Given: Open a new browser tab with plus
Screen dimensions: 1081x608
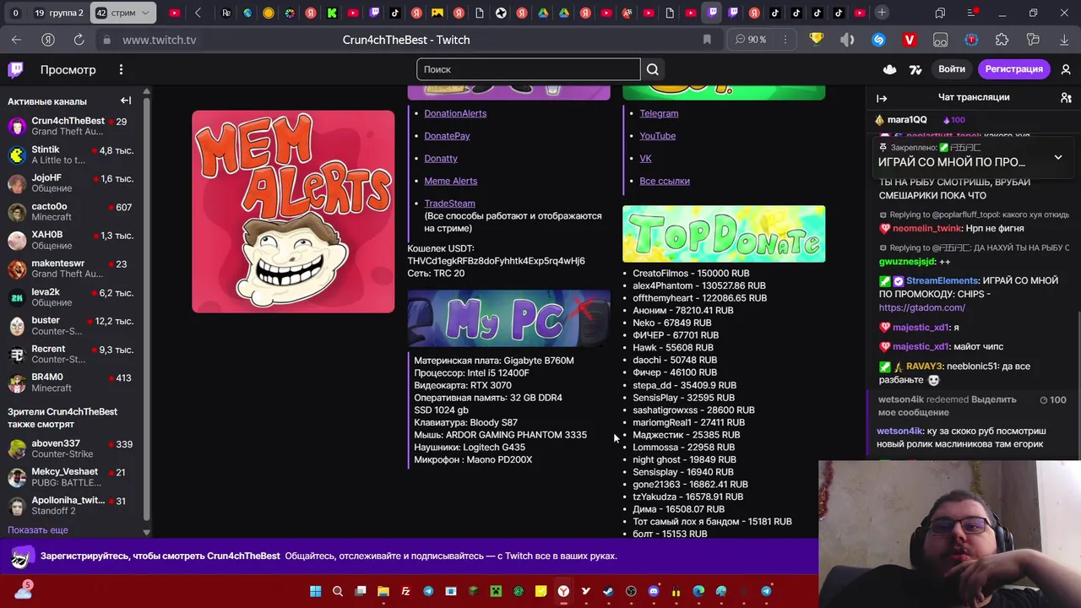Looking at the screenshot, I should click(x=882, y=13).
